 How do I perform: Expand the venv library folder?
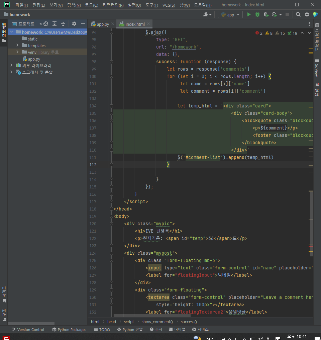pyautogui.click(x=17, y=52)
